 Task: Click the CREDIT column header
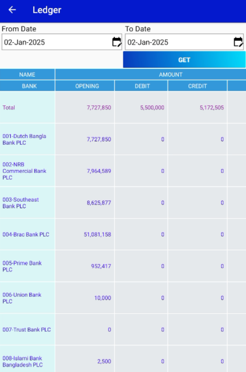pos(198,86)
